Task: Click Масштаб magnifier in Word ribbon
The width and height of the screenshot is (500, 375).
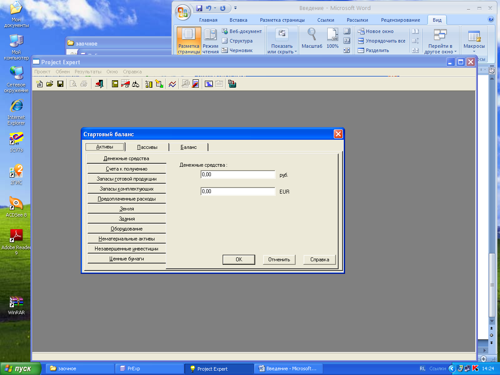Action: pos(312,38)
